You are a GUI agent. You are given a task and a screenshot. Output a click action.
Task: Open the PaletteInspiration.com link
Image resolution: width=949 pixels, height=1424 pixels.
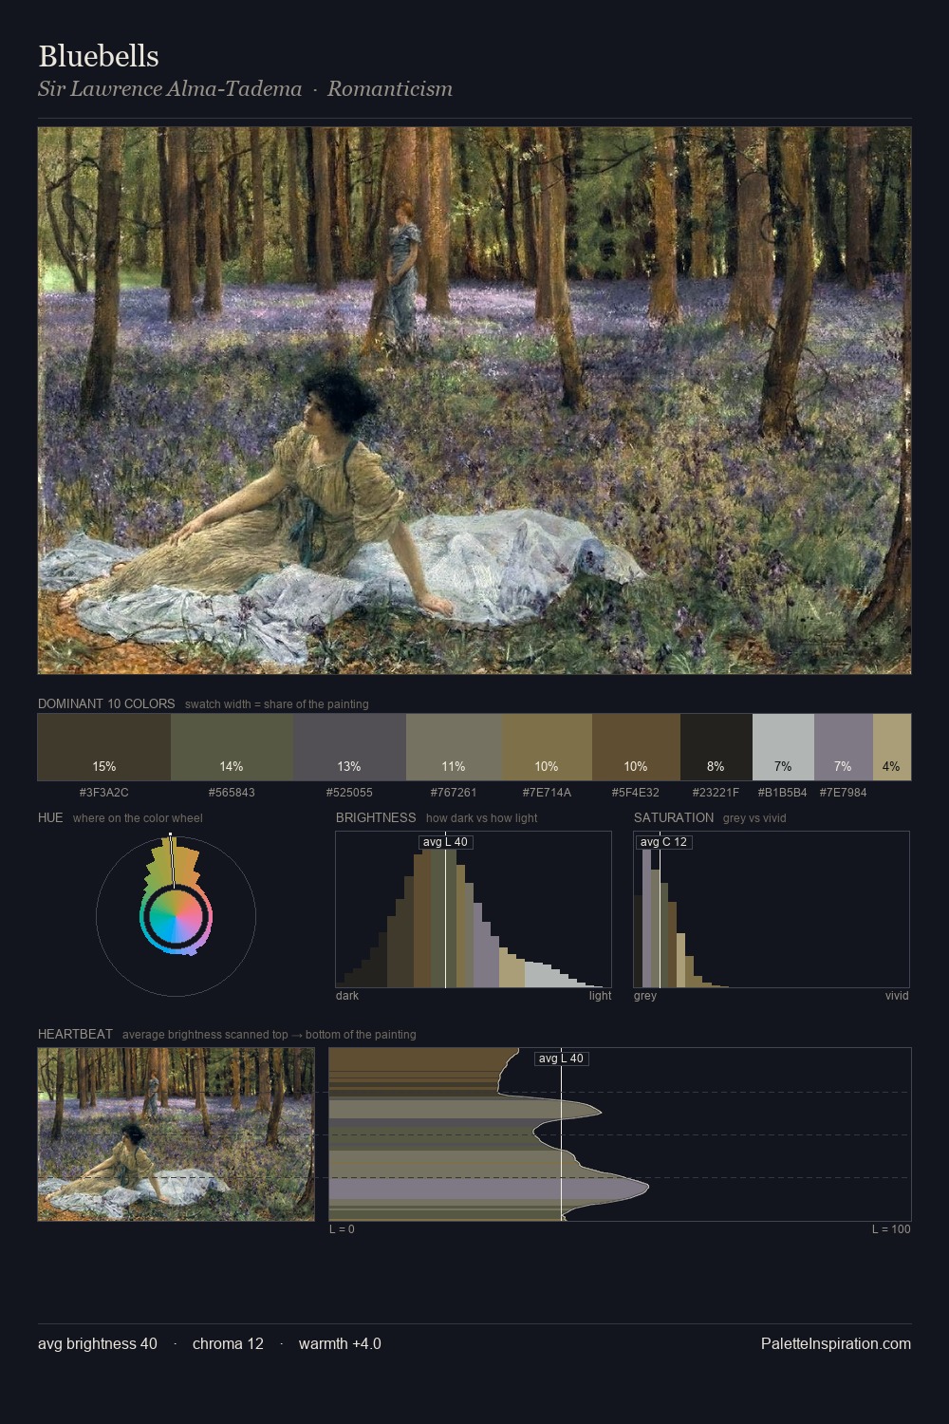click(x=836, y=1343)
